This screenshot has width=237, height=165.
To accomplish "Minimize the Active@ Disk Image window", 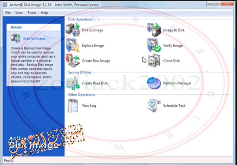I will [210, 3].
